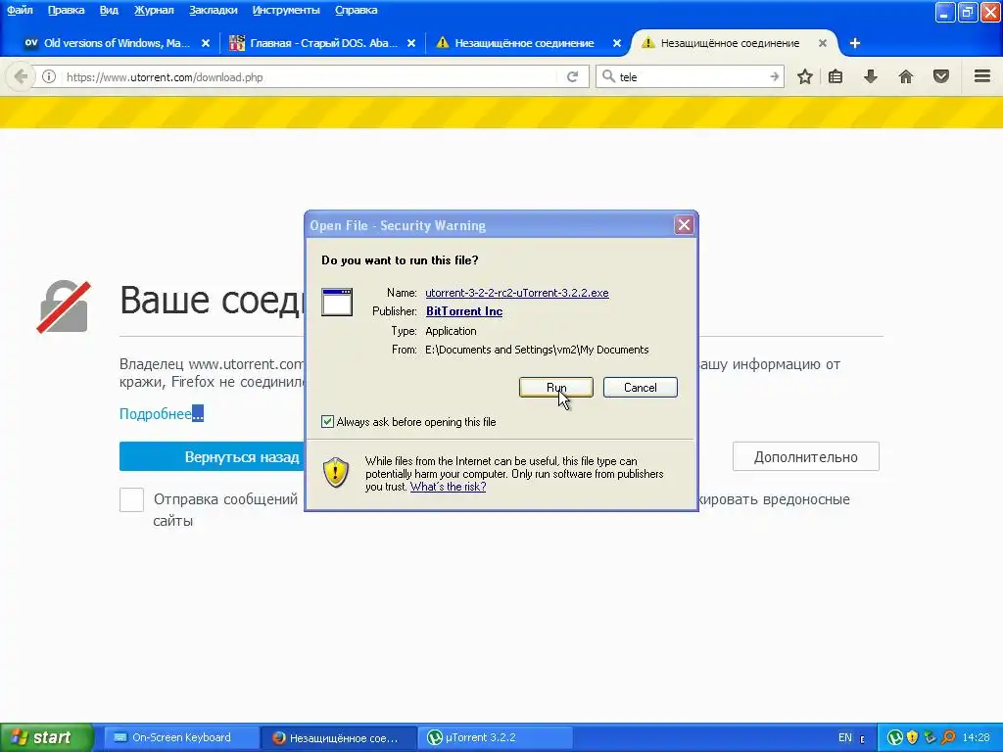The image size is (1003, 752).
Task: Open site information icon in address bar
Action: 49,76
